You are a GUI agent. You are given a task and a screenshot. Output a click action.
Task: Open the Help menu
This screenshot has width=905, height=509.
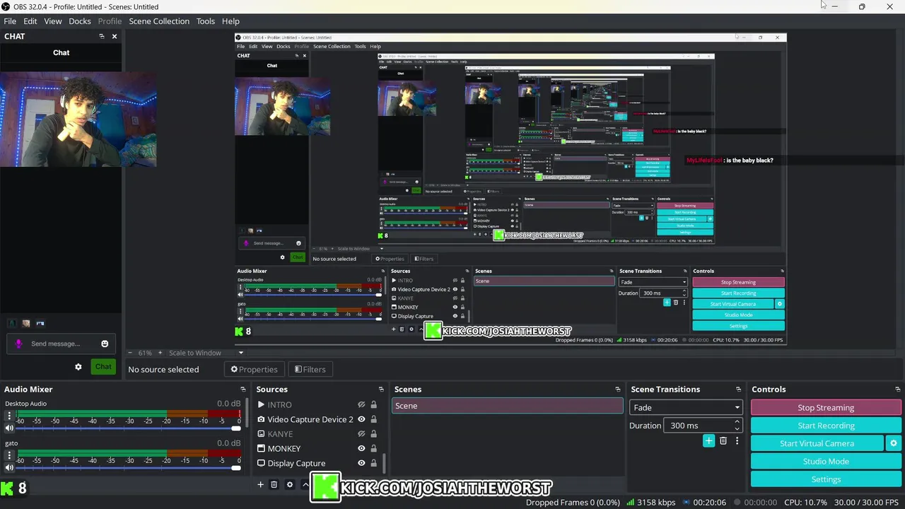click(x=230, y=21)
